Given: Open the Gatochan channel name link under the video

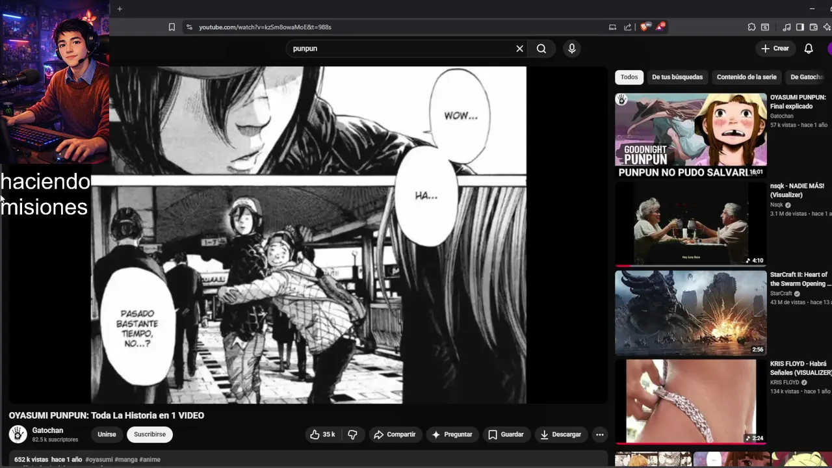Looking at the screenshot, I should [x=47, y=430].
